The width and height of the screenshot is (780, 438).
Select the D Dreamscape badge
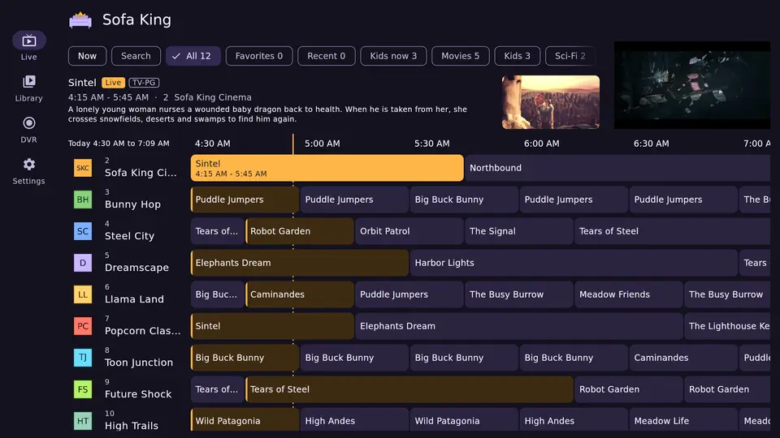tap(83, 263)
